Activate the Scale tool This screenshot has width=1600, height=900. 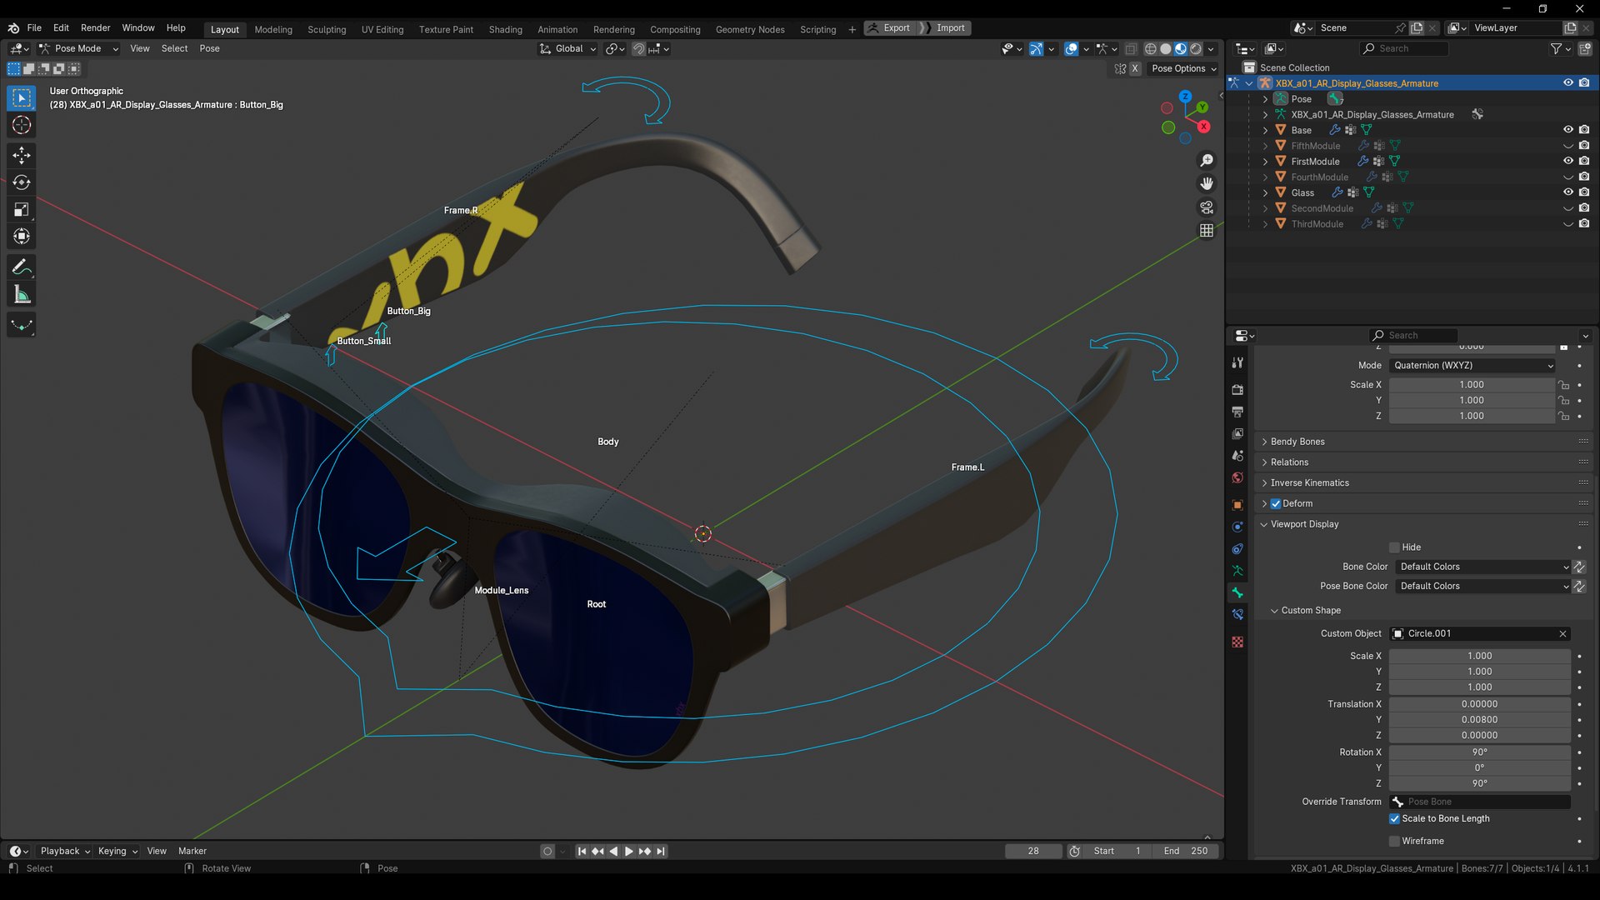[22, 210]
